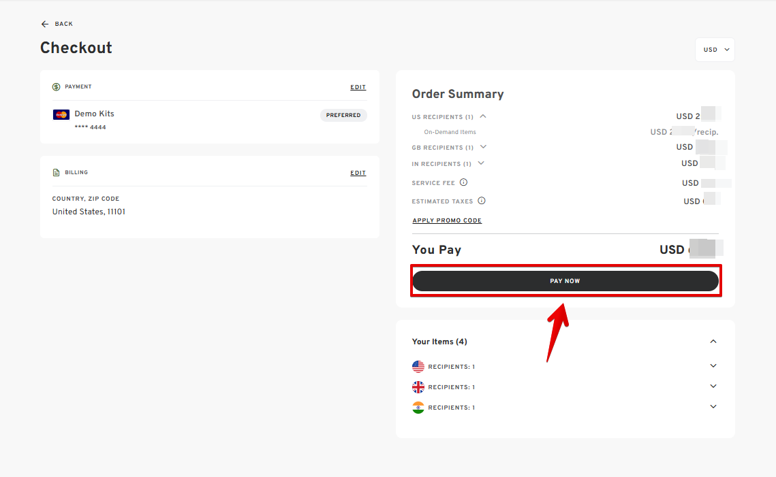This screenshot has height=477, width=776.
Task: Expand the GB Recipients section
Action: pos(484,147)
